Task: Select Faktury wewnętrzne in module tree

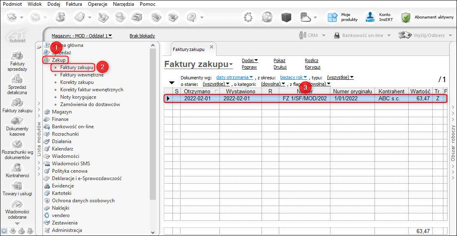Action: click(x=82, y=75)
